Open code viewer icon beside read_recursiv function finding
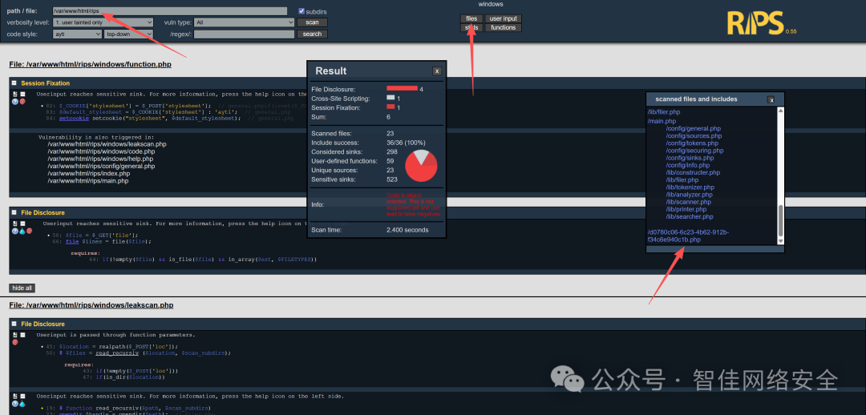Image resolution: width=866 pixels, height=415 pixels. tap(15, 397)
